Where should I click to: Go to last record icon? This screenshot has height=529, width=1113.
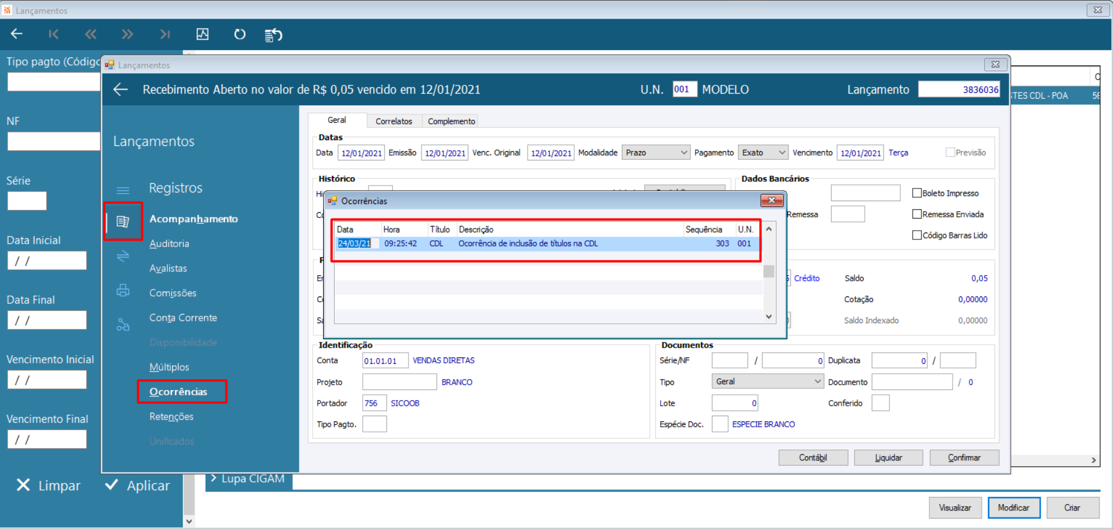click(165, 34)
